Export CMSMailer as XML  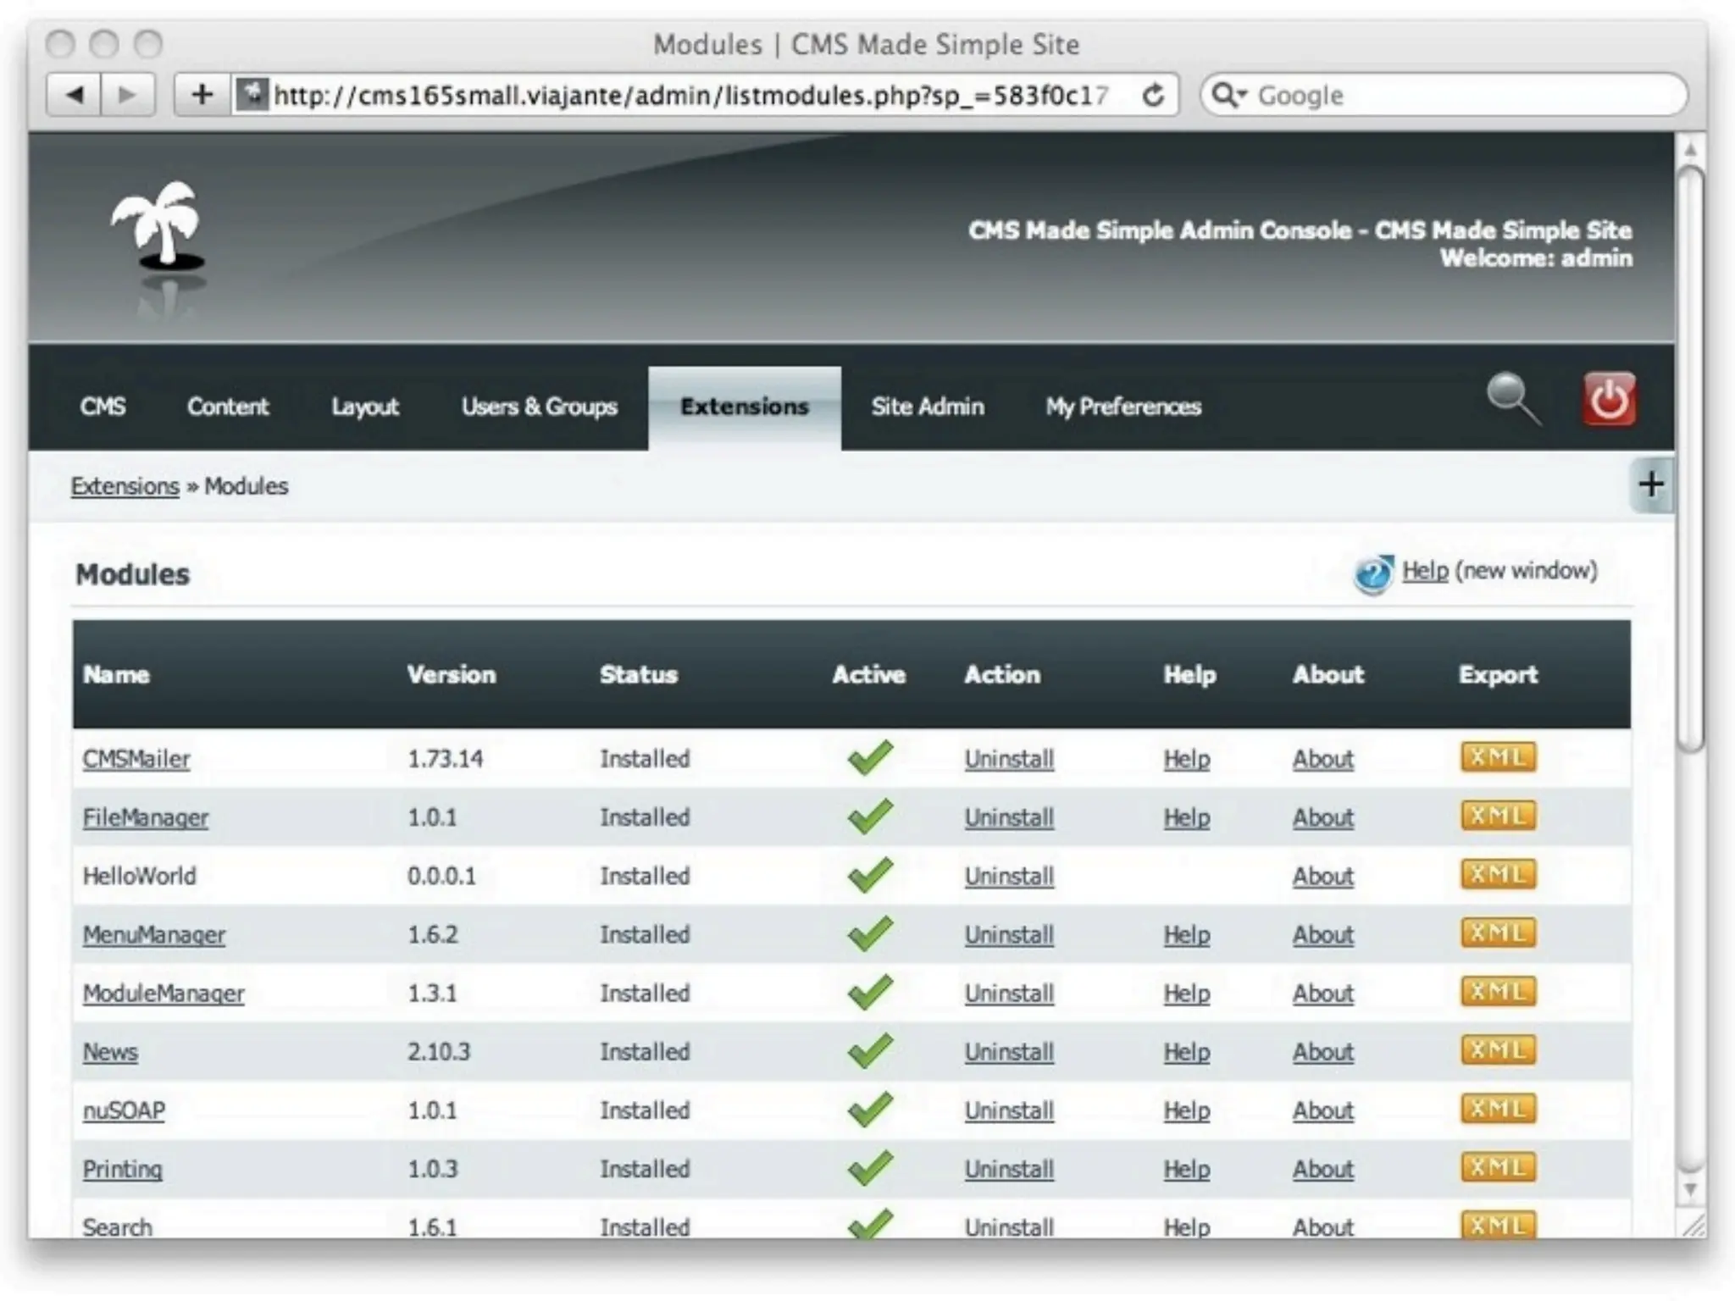tap(1498, 757)
